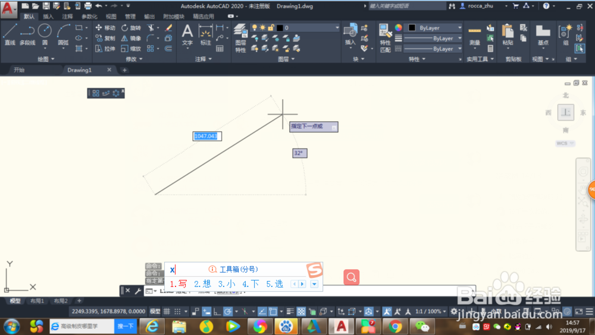Click the Insert block (插入) icon
Image resolution: width=595 pixels, height=335 pixels.
tap(350, 35)
